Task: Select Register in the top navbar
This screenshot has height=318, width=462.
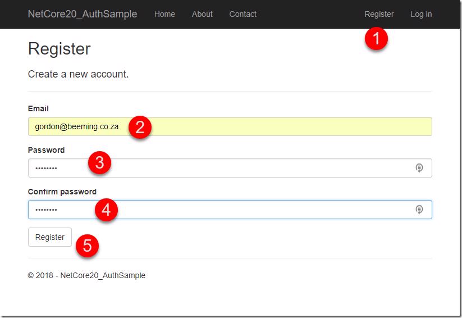Action: click(x=379, y=14)
